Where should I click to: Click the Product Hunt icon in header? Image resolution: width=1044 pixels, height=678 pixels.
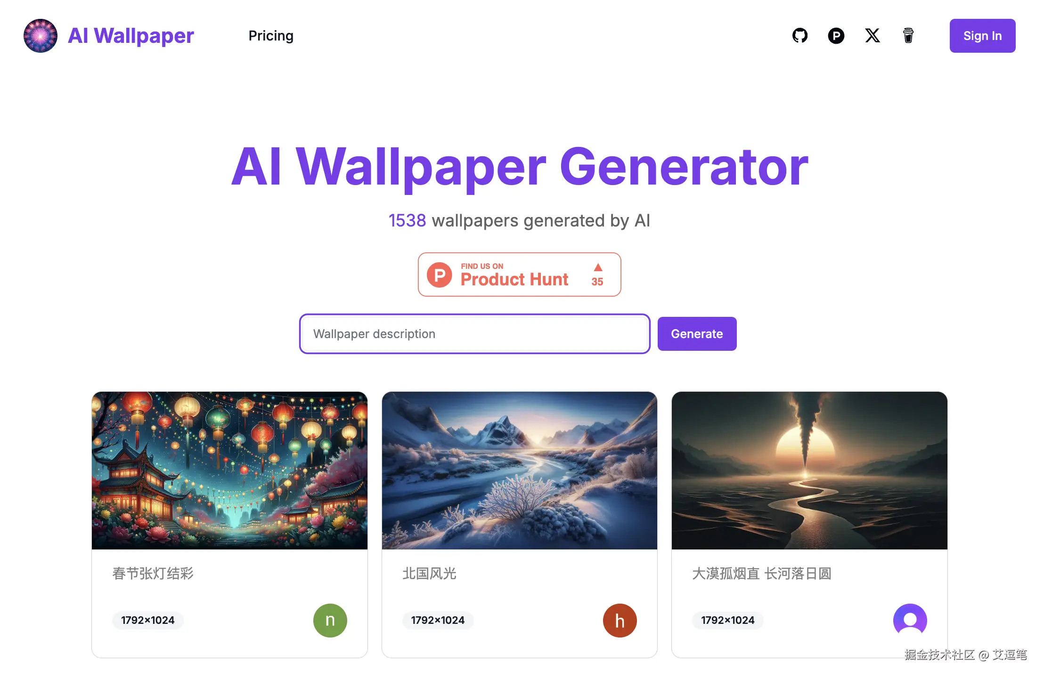click(836, 36)
